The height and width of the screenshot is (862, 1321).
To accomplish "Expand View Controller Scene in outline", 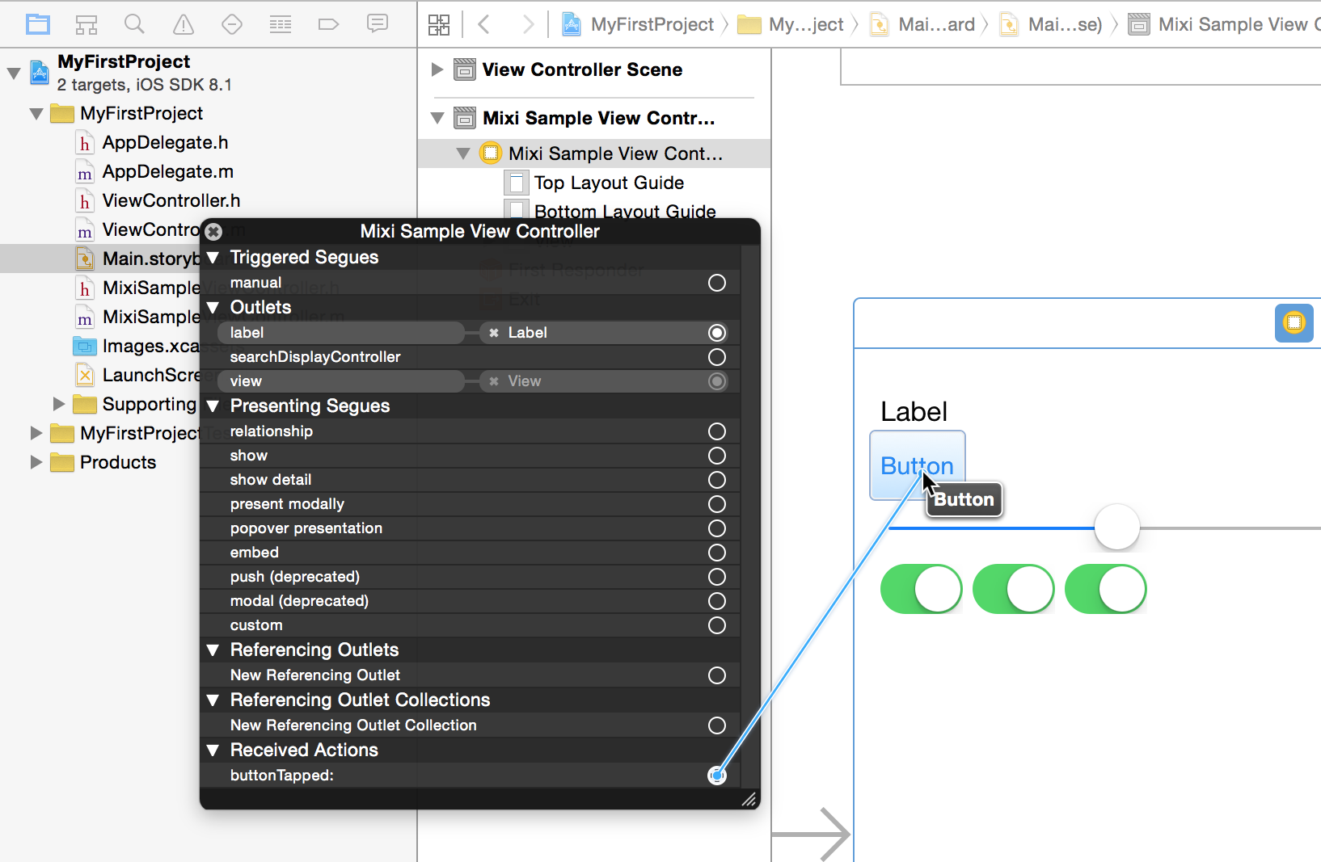I will [437, 69].
